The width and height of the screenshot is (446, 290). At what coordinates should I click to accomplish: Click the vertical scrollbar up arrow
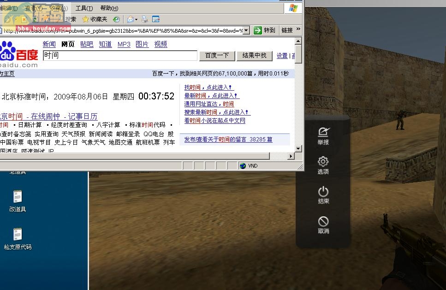[298, 41]
